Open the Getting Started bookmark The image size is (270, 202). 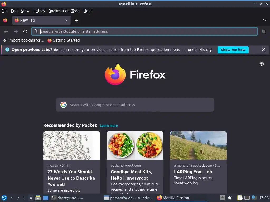tap(64, 40)
